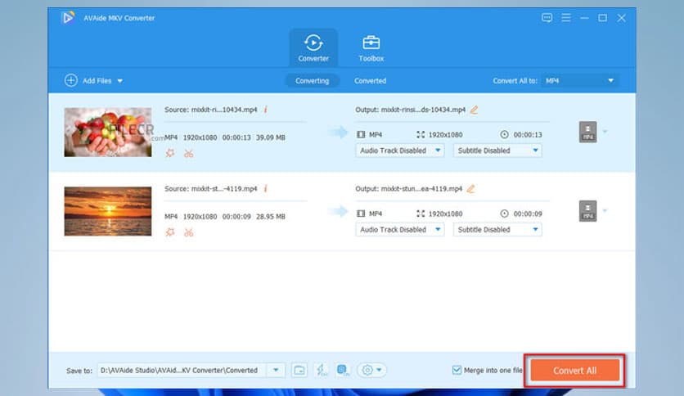Screen dimensions: 684x396
Task: Toggle the Merge into one file checkbox
Action: [457, 371]
